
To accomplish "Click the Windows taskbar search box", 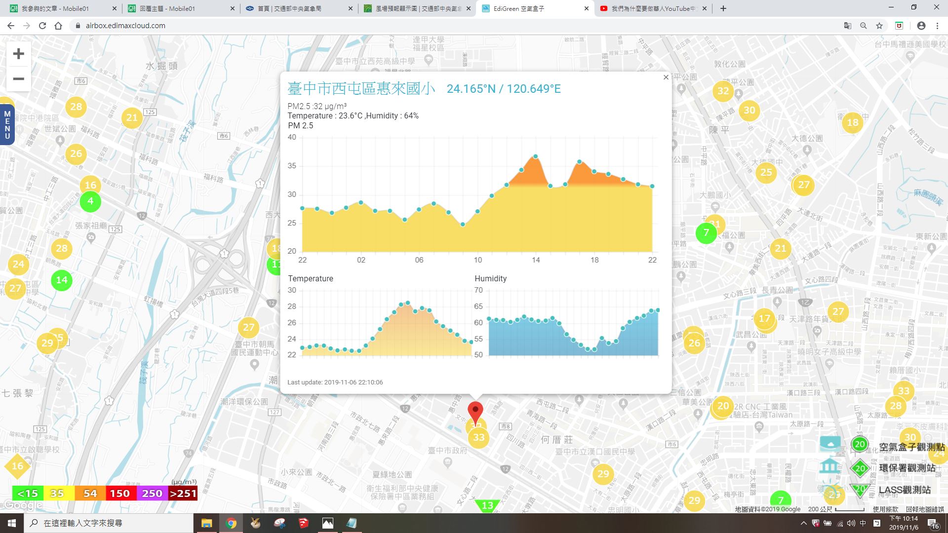I will tap(109, 523).
